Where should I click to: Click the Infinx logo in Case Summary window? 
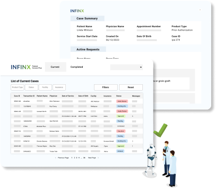point(77,11)
